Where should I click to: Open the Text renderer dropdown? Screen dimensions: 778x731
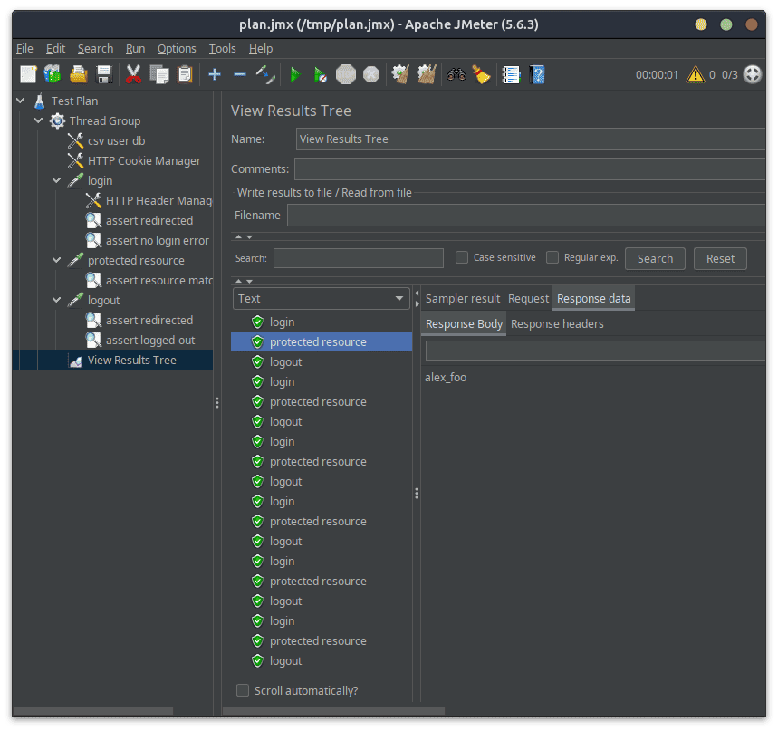click(x=322, y=298)
